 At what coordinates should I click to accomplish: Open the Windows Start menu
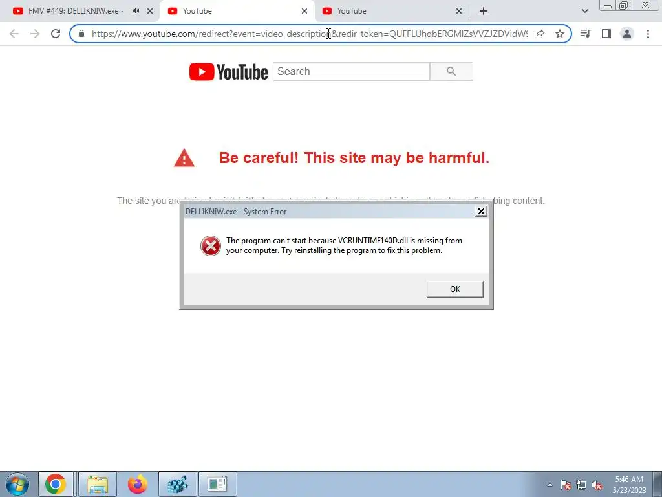pos(17,484)
